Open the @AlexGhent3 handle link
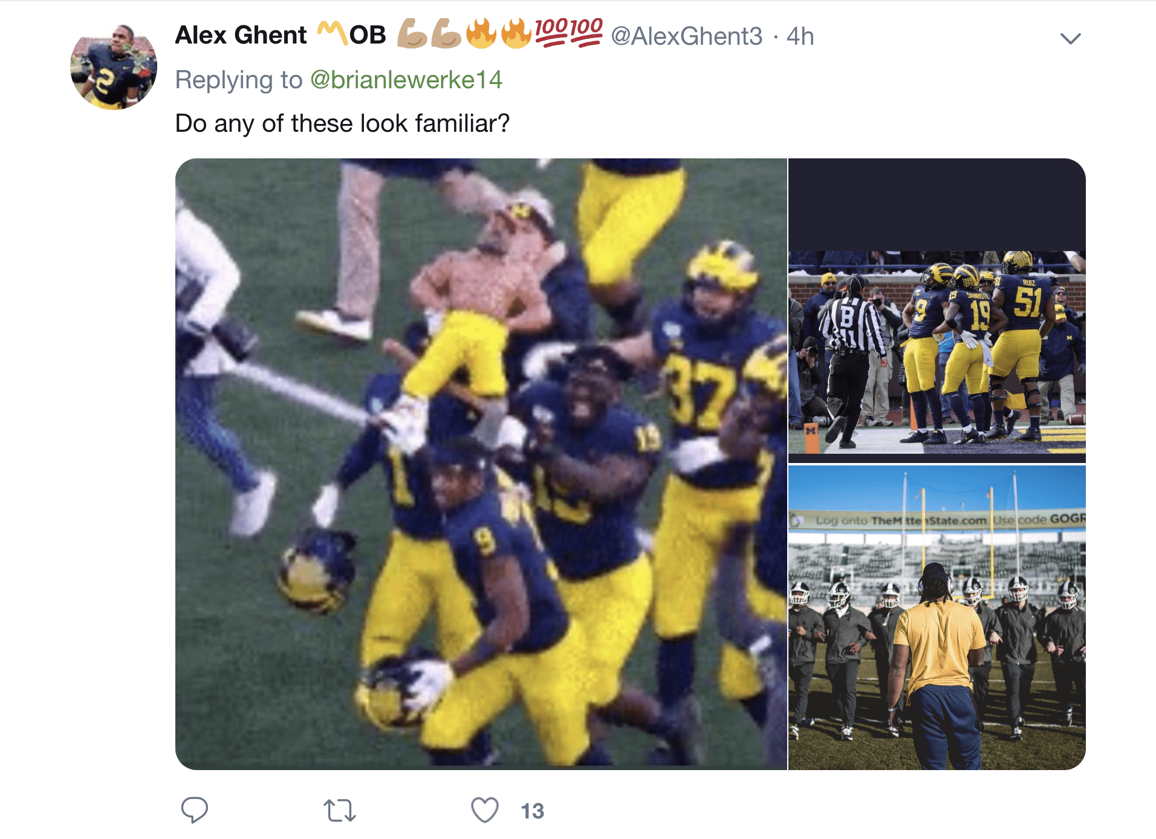The height and width of the screenshot is (839, 1156). click(x=686, y=36)
